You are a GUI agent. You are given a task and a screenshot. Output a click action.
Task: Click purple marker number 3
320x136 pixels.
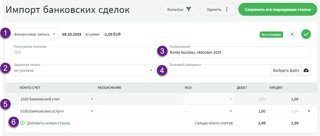point(162,51)
